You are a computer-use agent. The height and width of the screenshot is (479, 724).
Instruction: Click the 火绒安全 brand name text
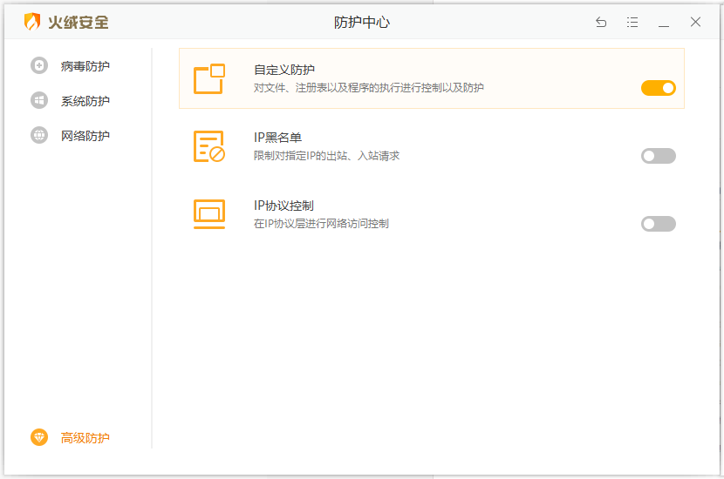pos(79,22)
